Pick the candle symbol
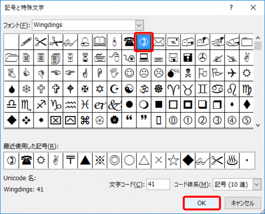Viewport: 265px width, 214px height. click(114, 41)
